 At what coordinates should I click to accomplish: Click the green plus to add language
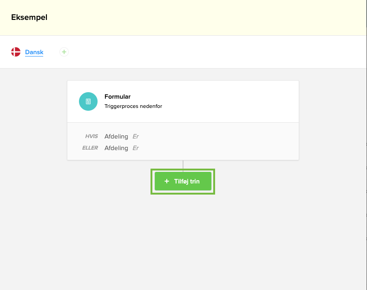(x=64, y=52)
